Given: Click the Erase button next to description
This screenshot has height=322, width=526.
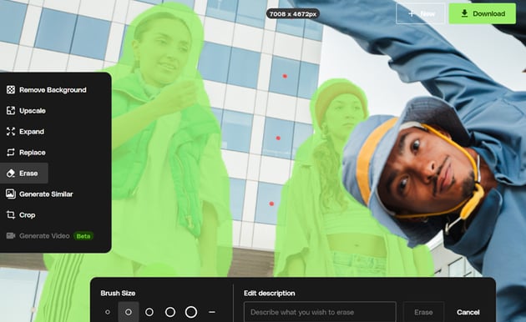Looking at the screenshot, I should coord(423,312).
